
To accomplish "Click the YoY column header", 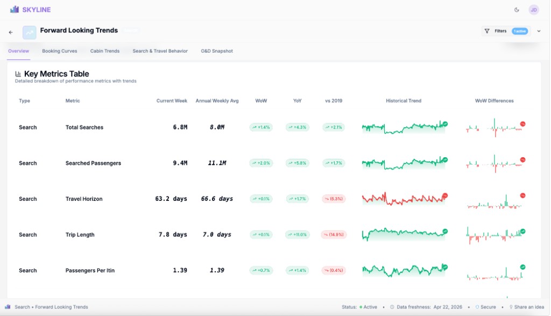I will coord(297,101).
